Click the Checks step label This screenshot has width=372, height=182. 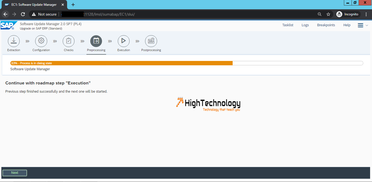click(x=69, y=50)
